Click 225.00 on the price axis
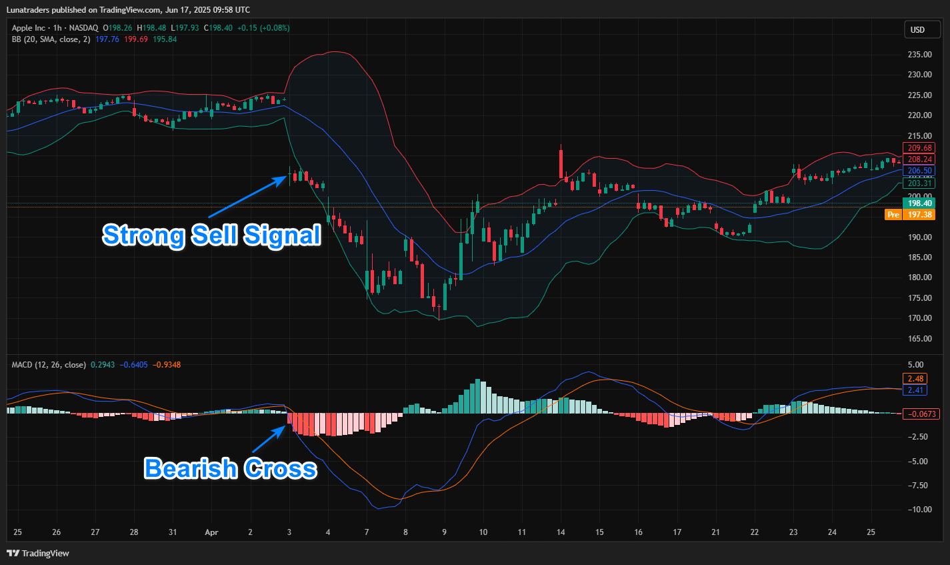This screenshot has width=950, height=565. coord(919,95)
